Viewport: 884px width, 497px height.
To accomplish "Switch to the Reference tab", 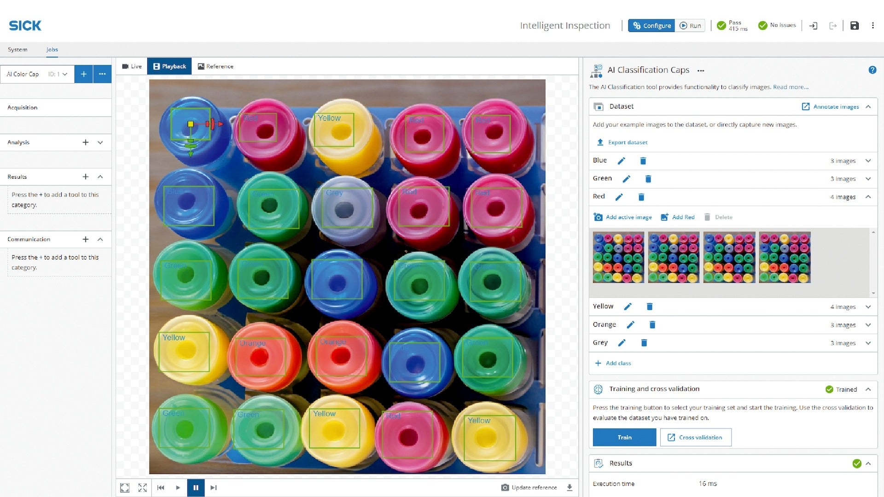I will coord(215,66).
